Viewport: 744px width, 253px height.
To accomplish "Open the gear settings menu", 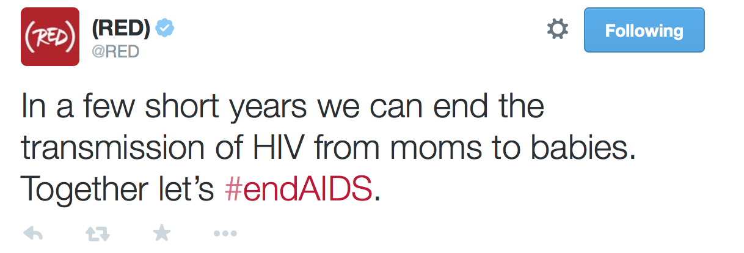I will (557, 29).
